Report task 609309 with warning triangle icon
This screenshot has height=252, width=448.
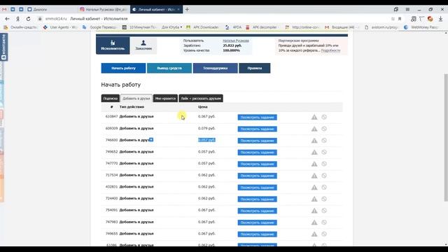point(314,129)
